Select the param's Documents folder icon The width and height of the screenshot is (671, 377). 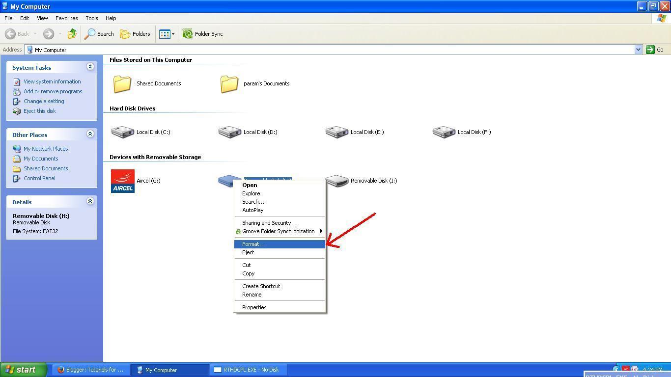pyautogui.click(x=229, y=84)
